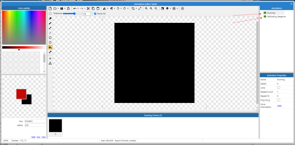Save the sprite using the floppy disk icon
The height and width of the screenshot is (145, 295).
tap(62, 8)
